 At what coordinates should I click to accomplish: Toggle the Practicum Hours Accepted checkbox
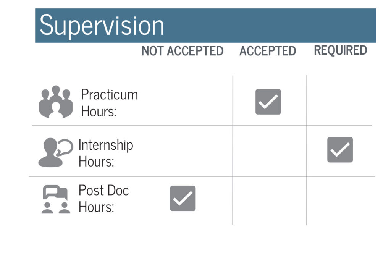click(x=268, y=102)
